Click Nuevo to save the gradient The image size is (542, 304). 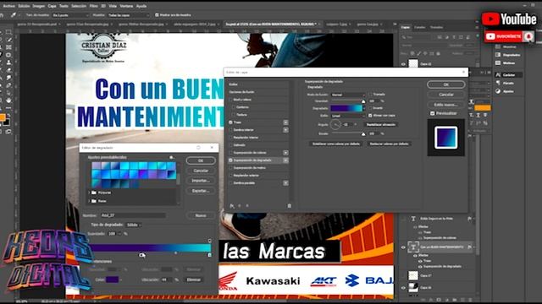(x=201, y=215)
